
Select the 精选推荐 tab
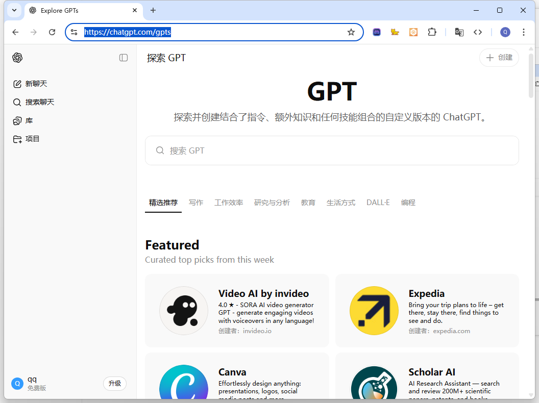[163, 203]
